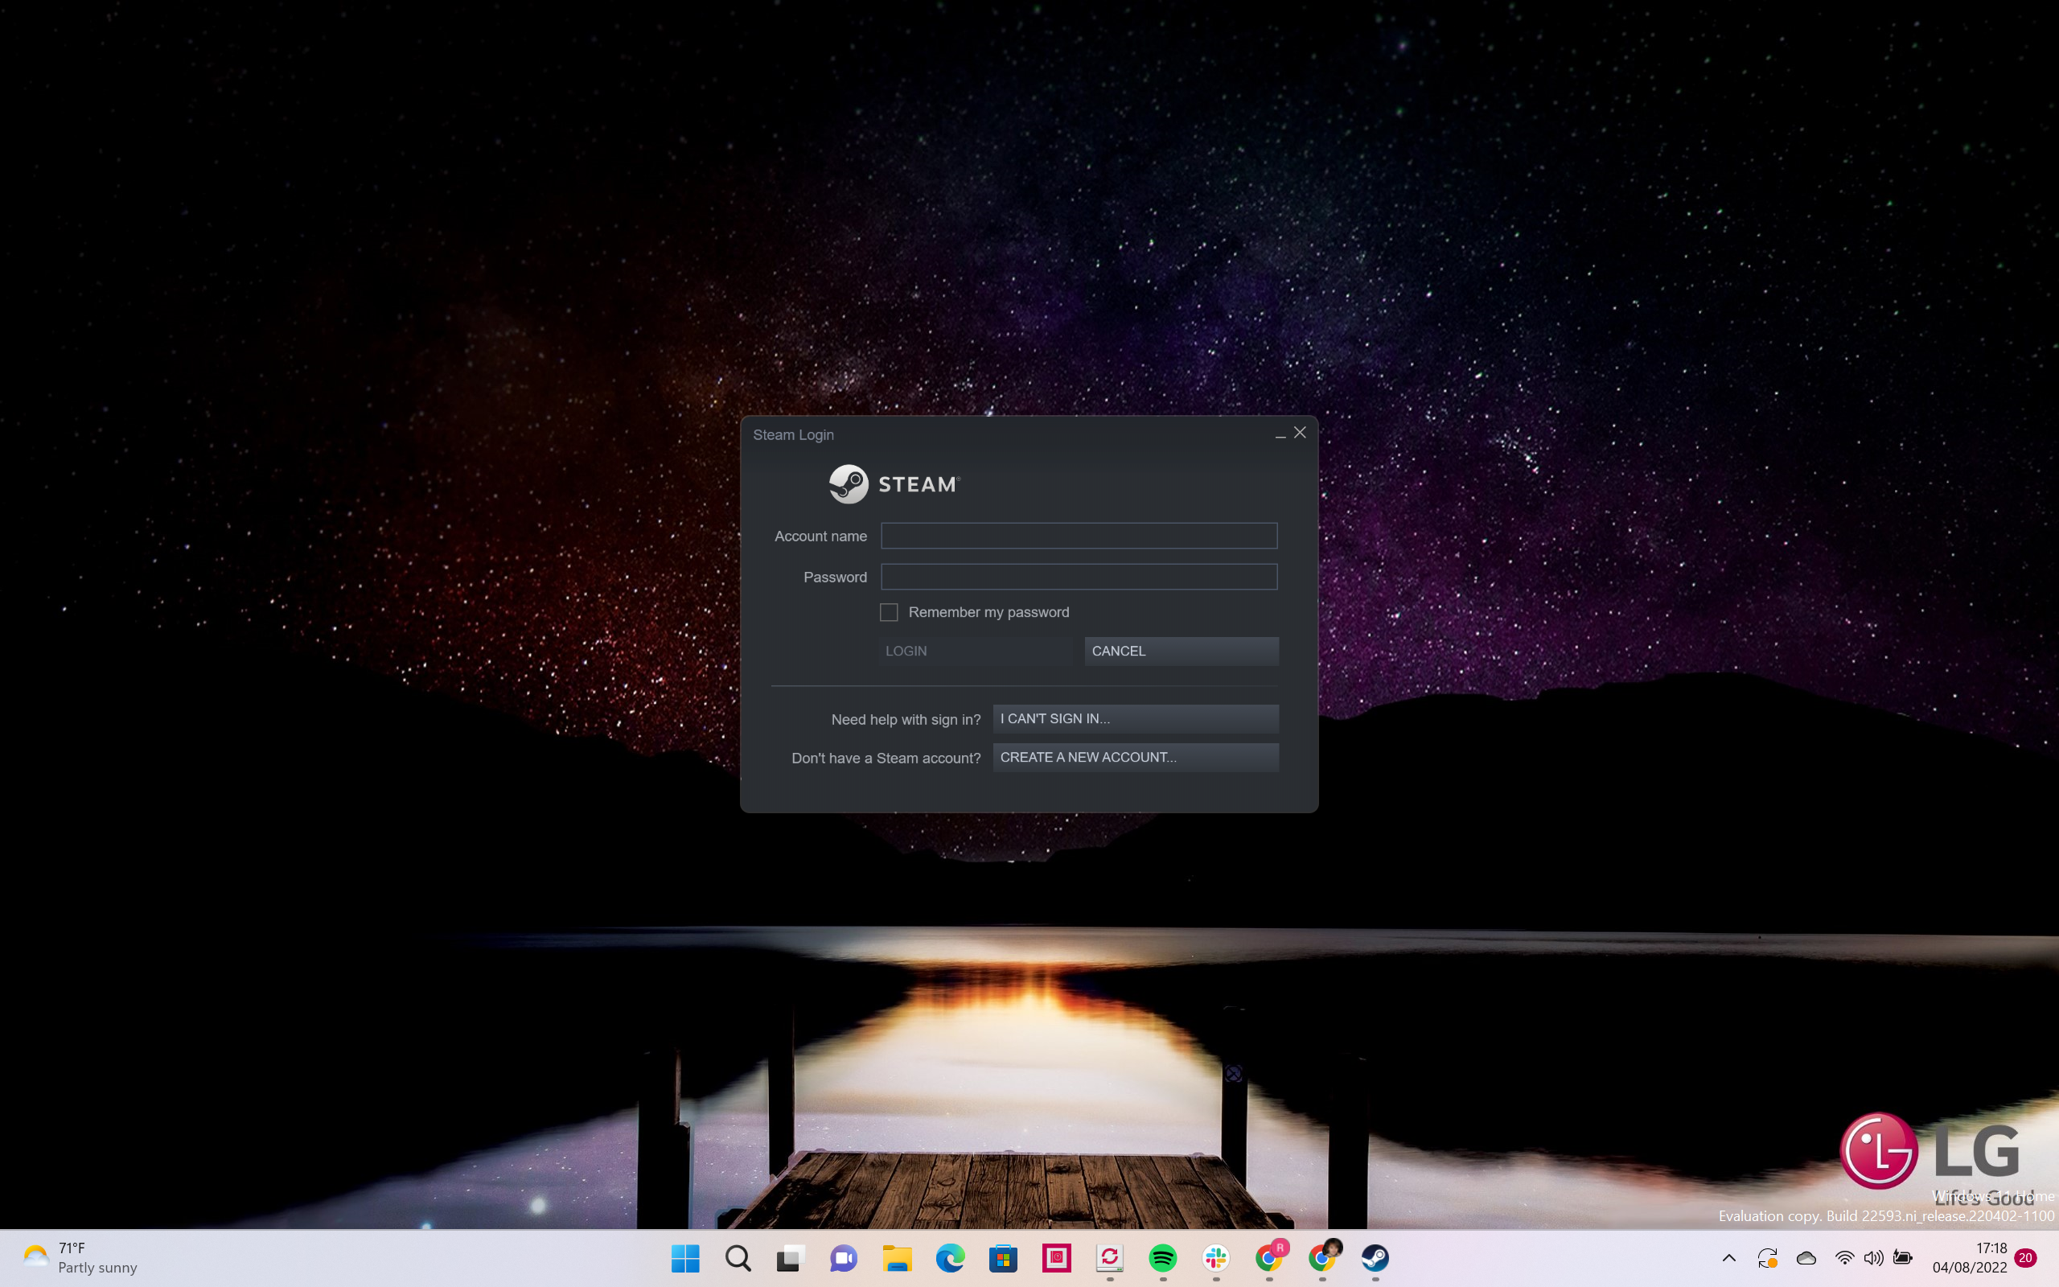This screenshot has width=2059, height=1287.
Task: Click I CAN'T SIGN IN link
Action: [x=1136, y=718]
